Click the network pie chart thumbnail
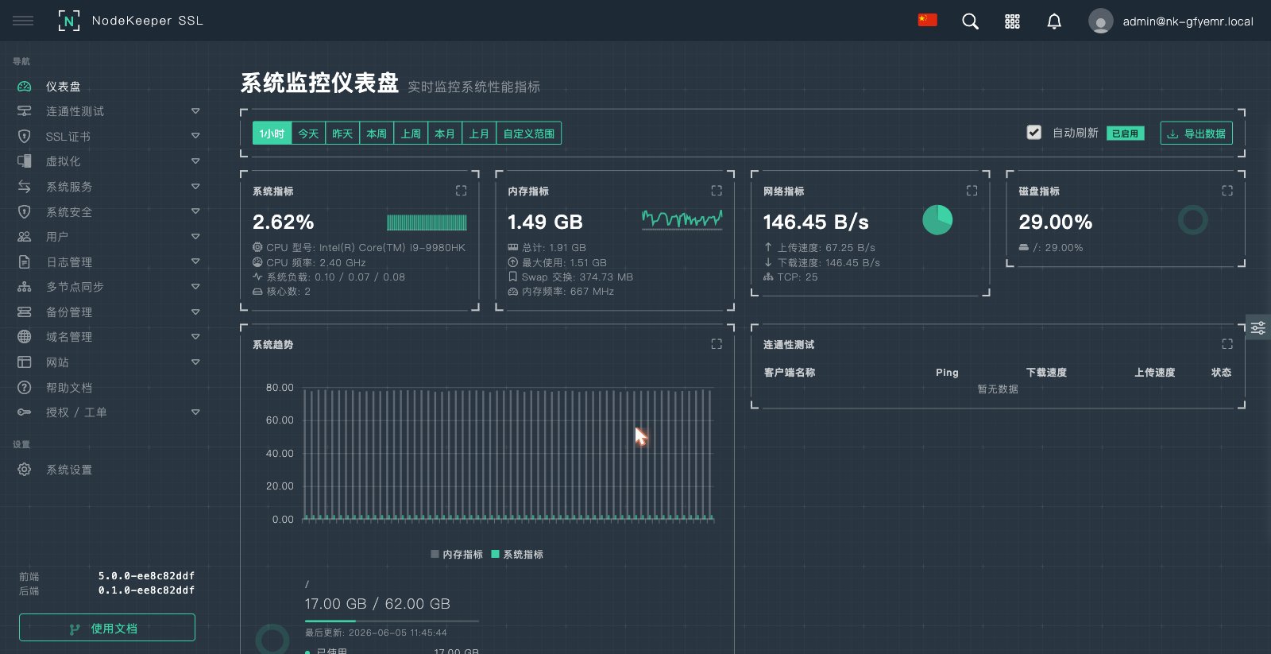Screen dimensions: 1271x654 coord(937,220)
